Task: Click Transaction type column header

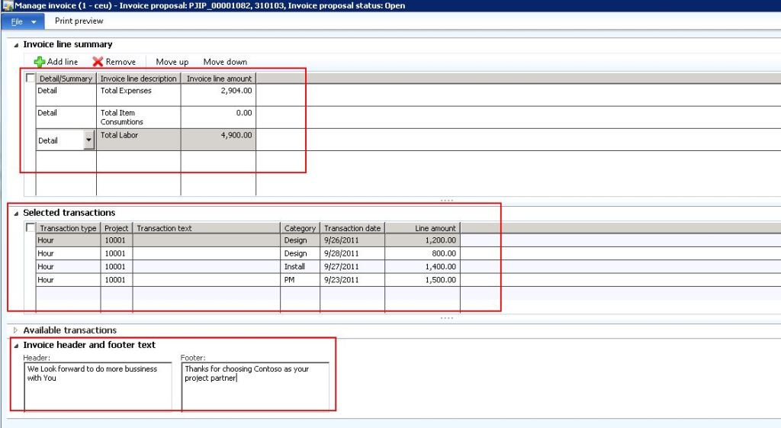Action: [68, 228]
